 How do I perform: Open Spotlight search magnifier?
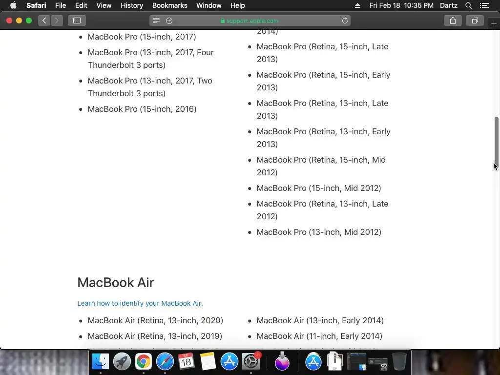click(x=468, y=5)
